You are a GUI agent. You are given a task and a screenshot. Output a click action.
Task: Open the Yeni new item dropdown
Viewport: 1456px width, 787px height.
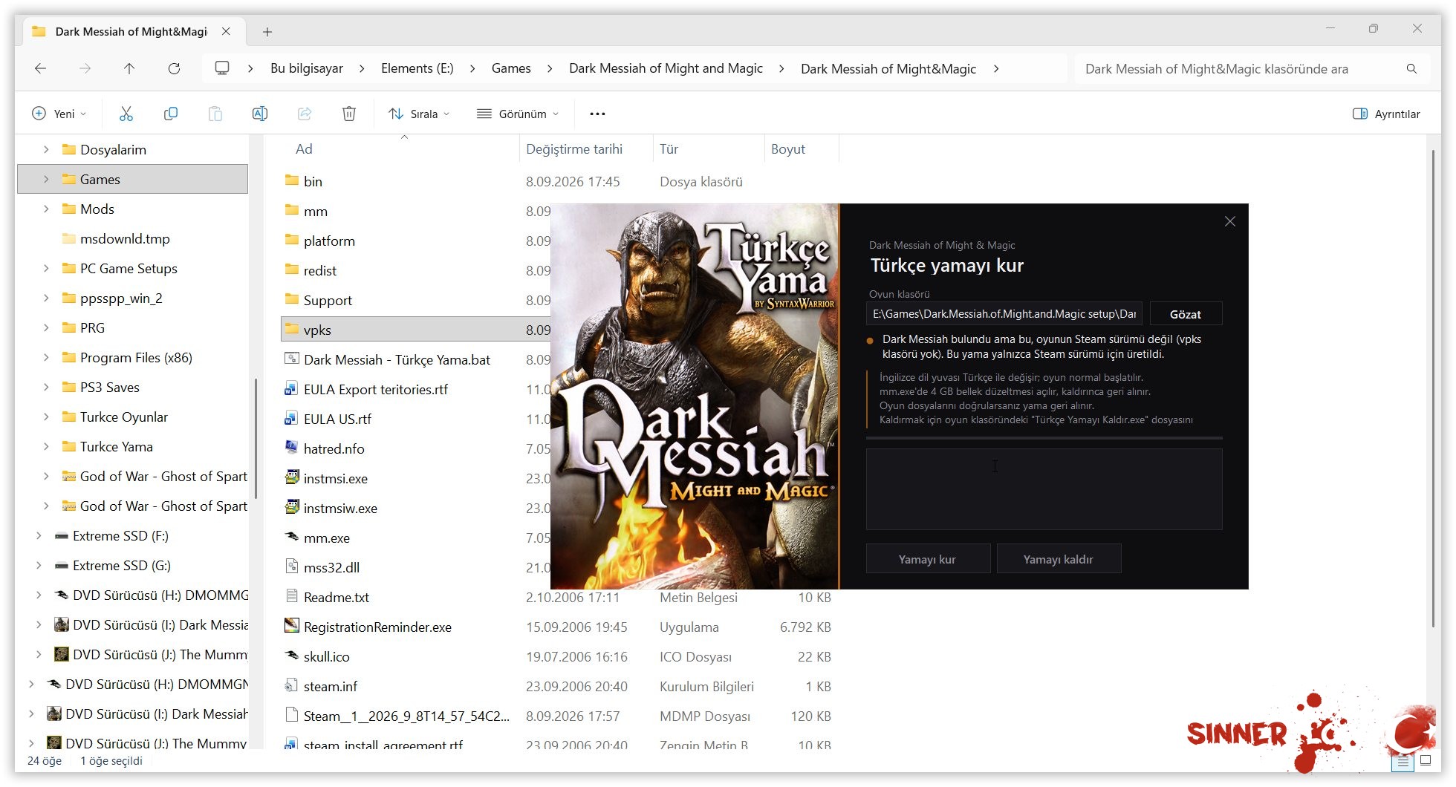59,114
